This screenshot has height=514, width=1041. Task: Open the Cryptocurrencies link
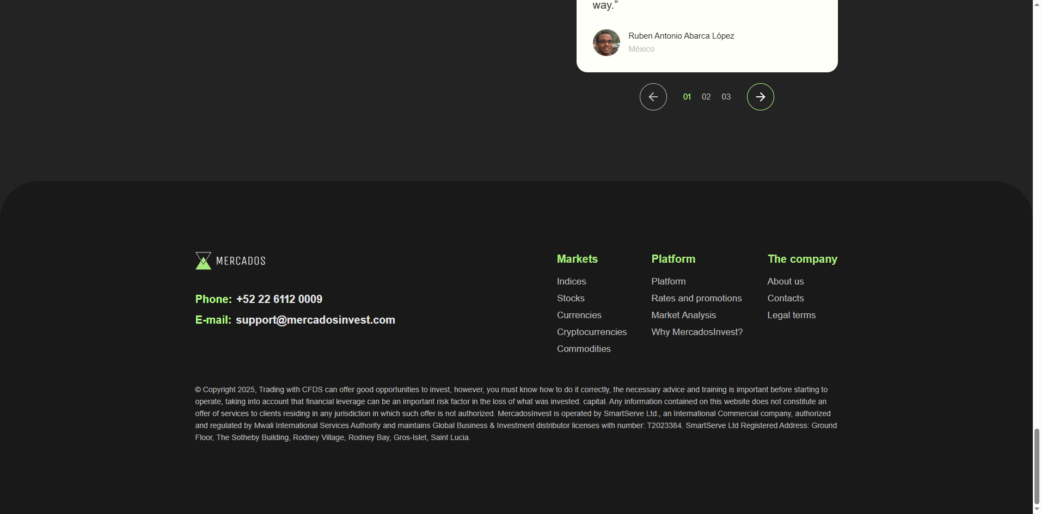(x=592, y=332)
